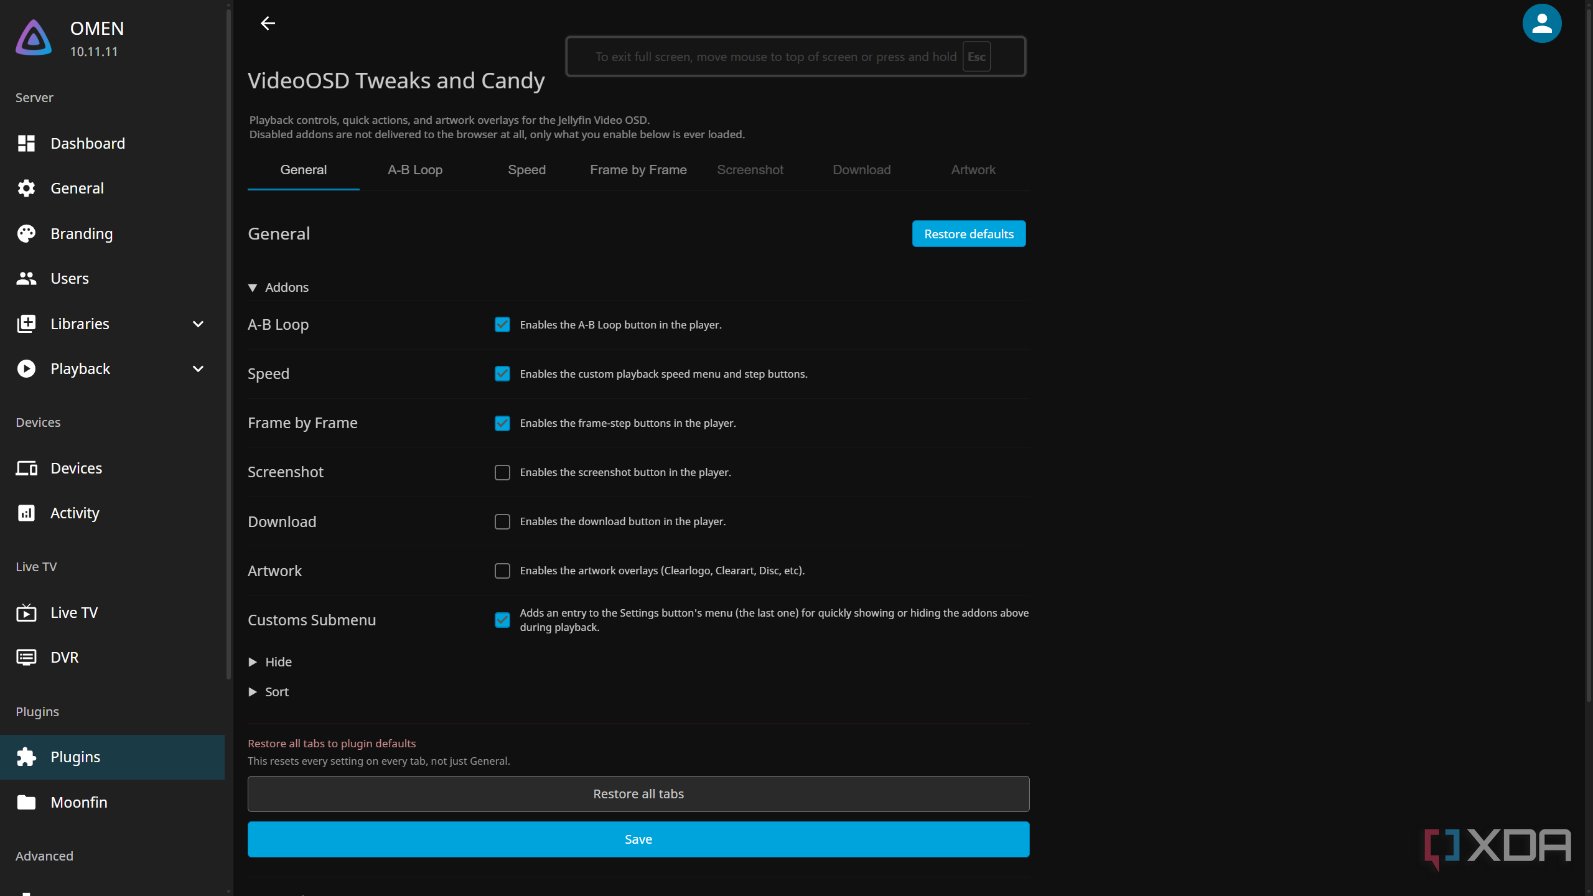Enable the Screenshot addon checkbox

pyautogui.click(x=502, y=472)
